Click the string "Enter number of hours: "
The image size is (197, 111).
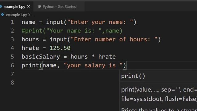(114, 39)
